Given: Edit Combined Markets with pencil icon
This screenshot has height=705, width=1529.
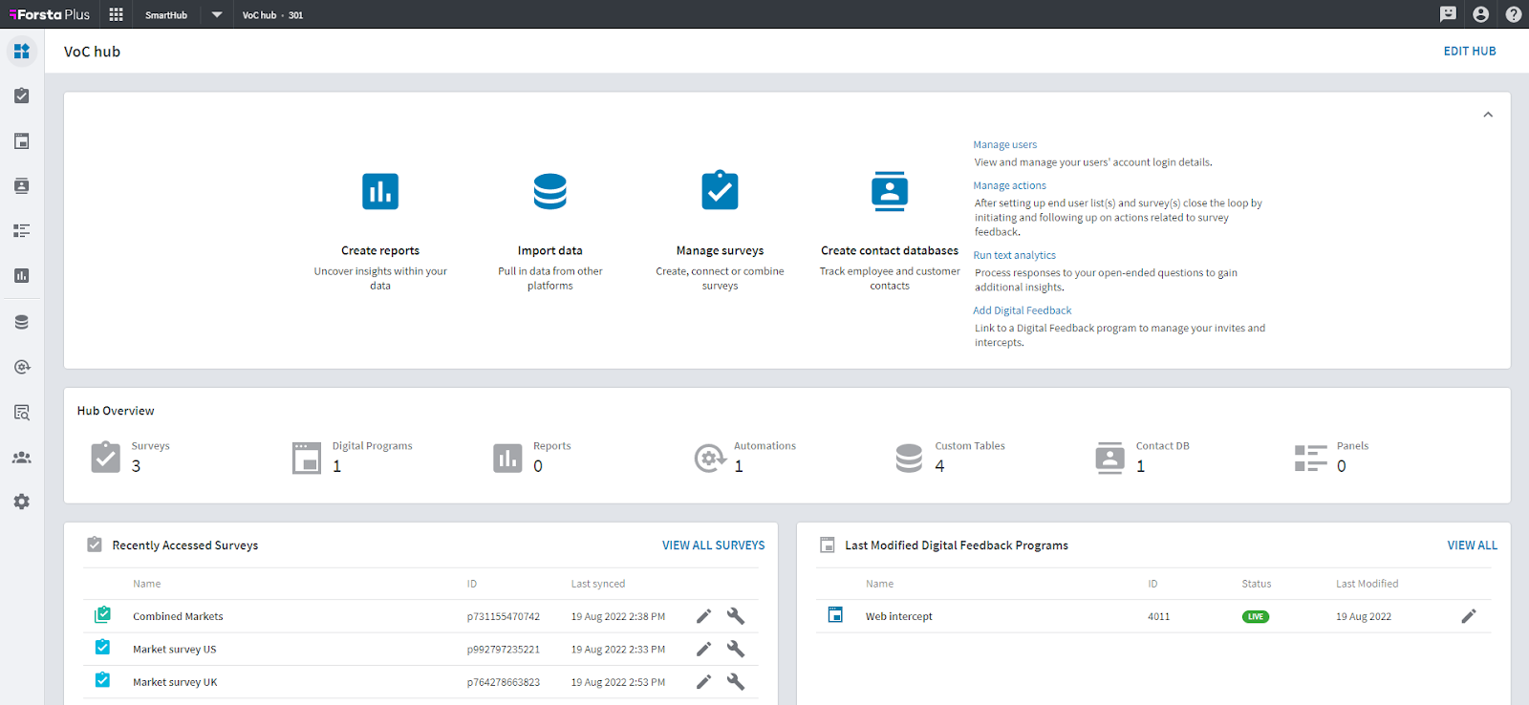Looking at the screenshot, I should [x=703, y=616].
